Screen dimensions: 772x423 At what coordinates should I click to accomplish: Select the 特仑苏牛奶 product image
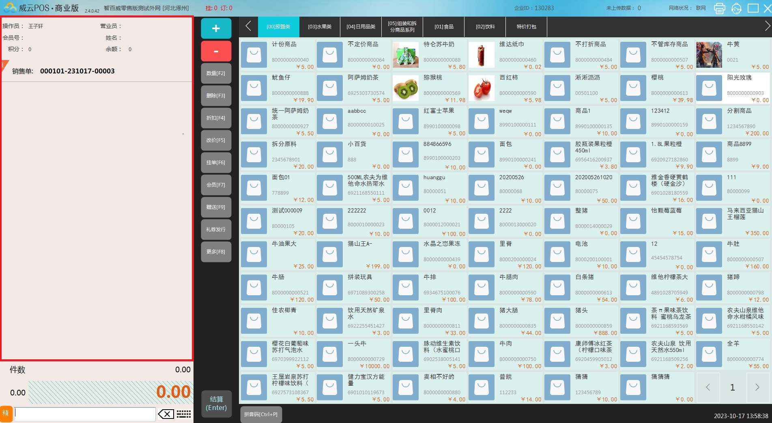405,55
